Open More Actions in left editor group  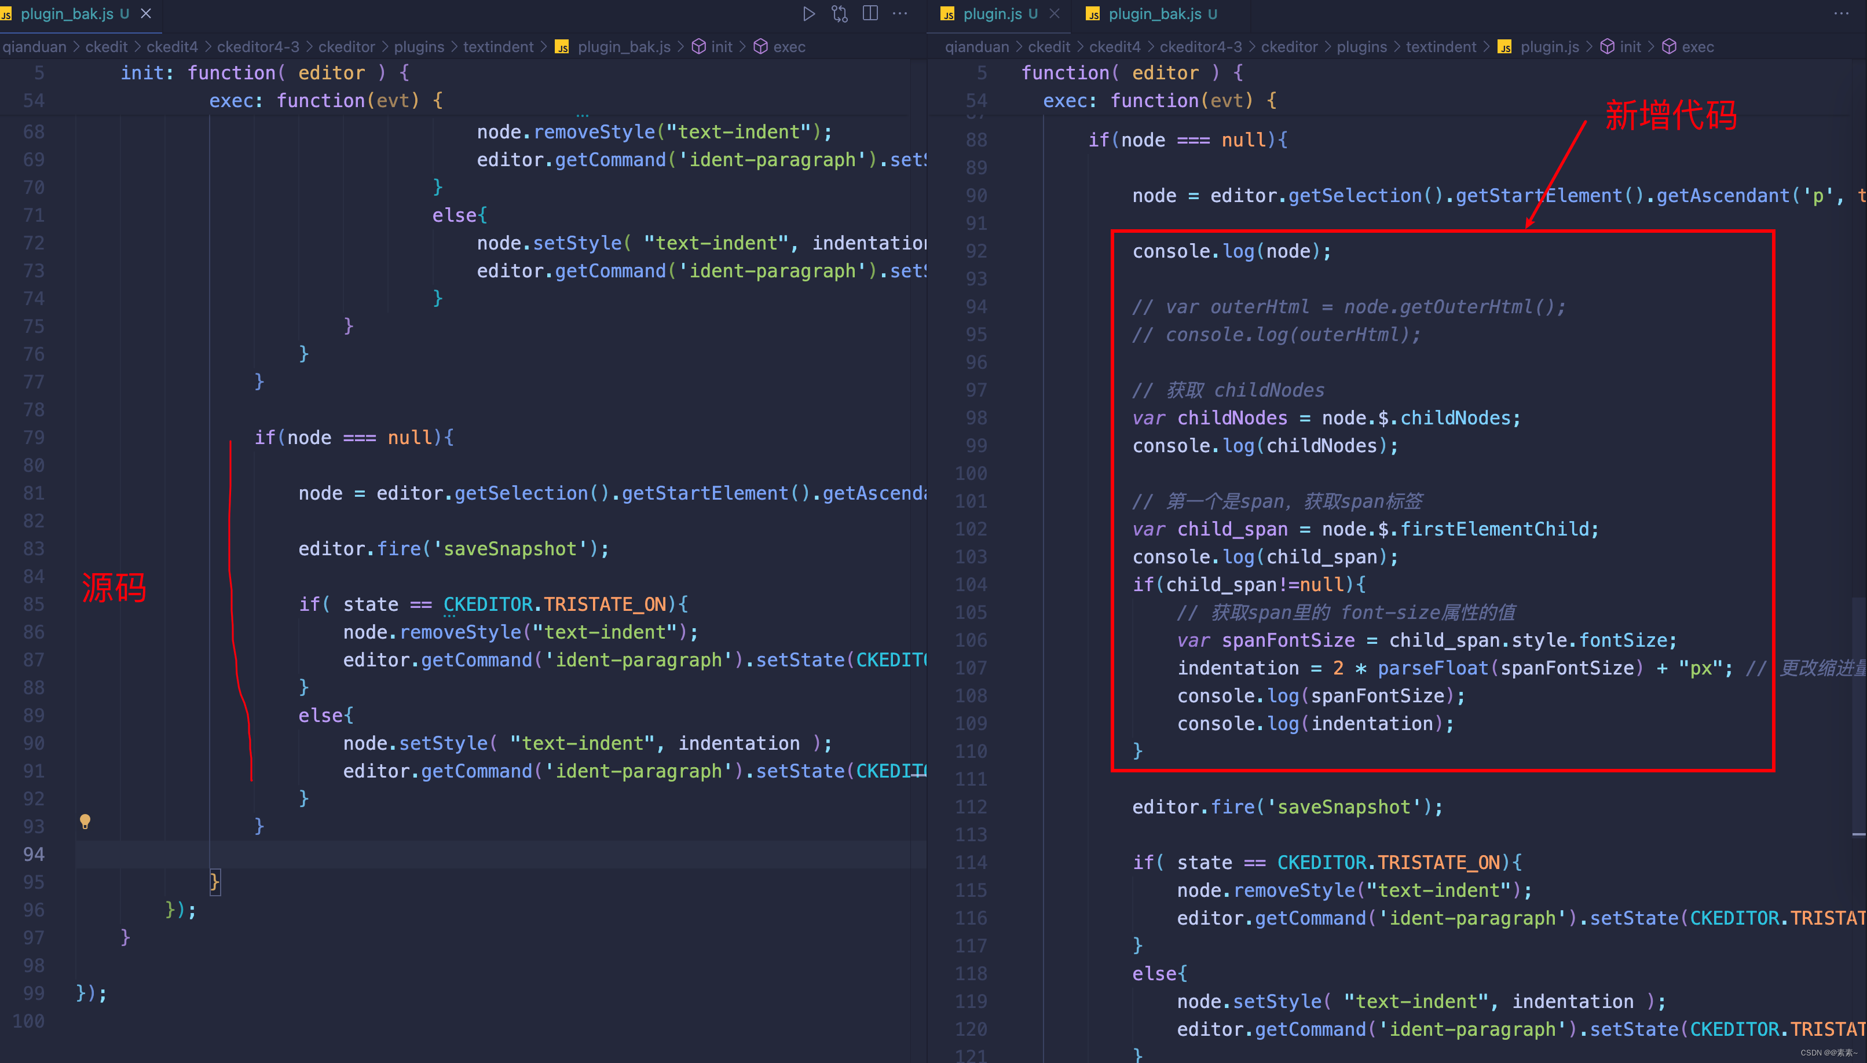(x=900, y=13)
